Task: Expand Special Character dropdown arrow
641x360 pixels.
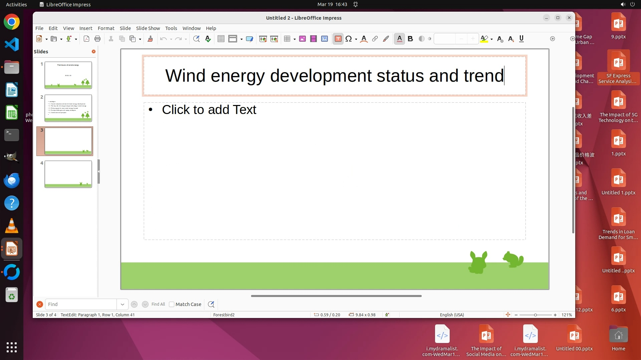Action: [x=356, y=39]
